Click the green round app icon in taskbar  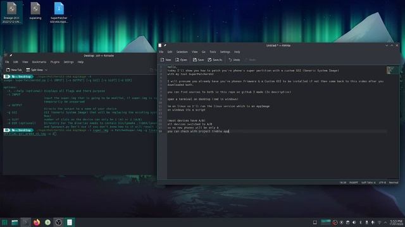click(x=47, y=223)
